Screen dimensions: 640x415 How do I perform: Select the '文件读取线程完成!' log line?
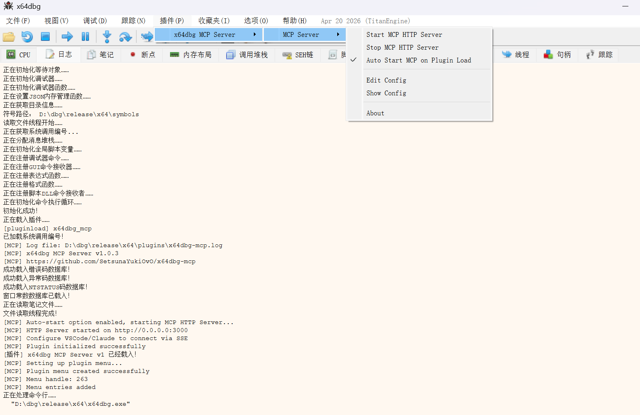(x=30, y=314)
